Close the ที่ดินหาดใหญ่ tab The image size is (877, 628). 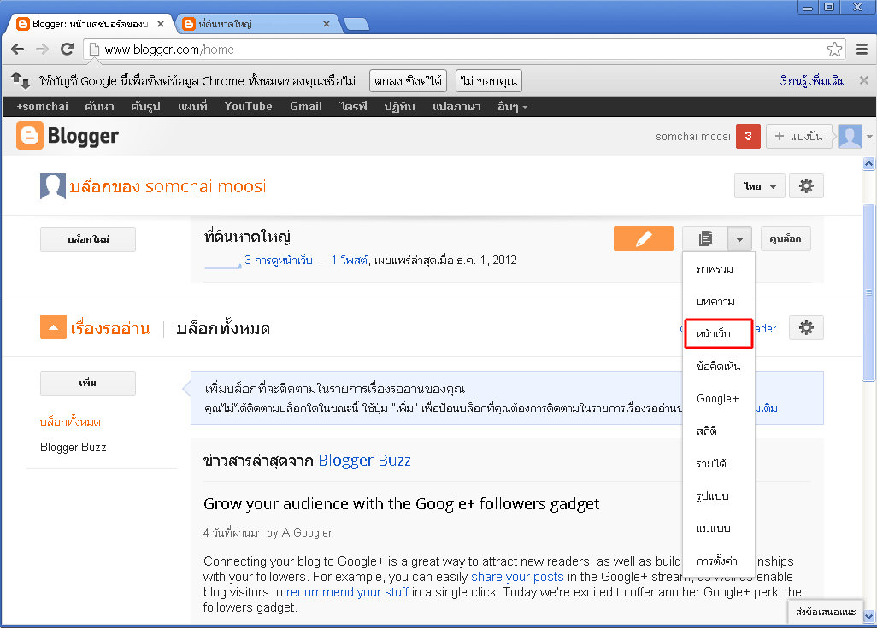click(327, 24)
